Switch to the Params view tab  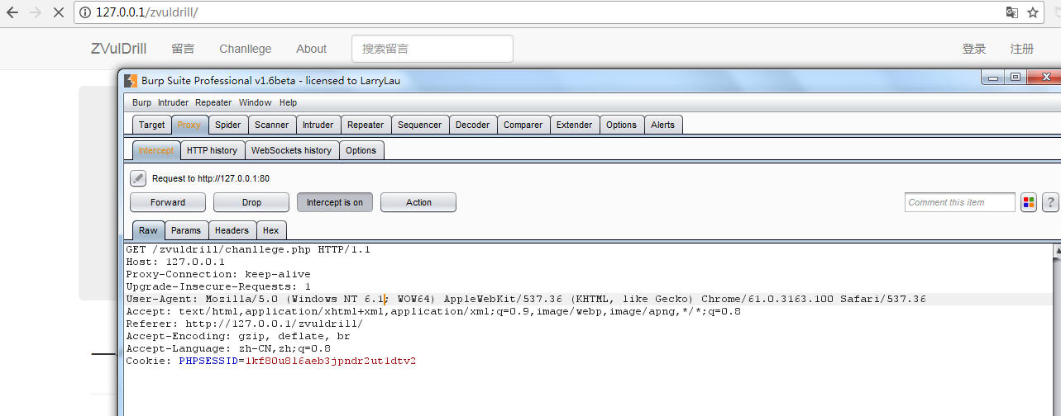[x=186, y=230]
